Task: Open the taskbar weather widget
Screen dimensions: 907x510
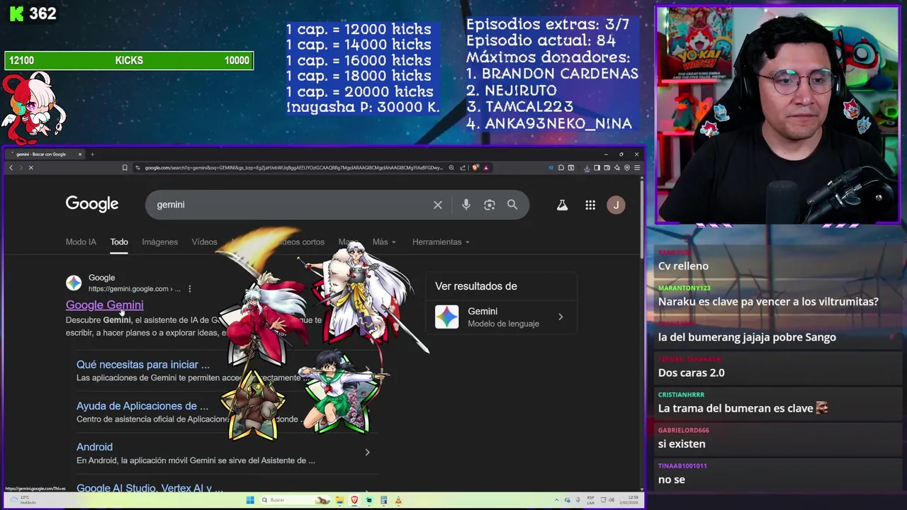Action: click(23, 500)
